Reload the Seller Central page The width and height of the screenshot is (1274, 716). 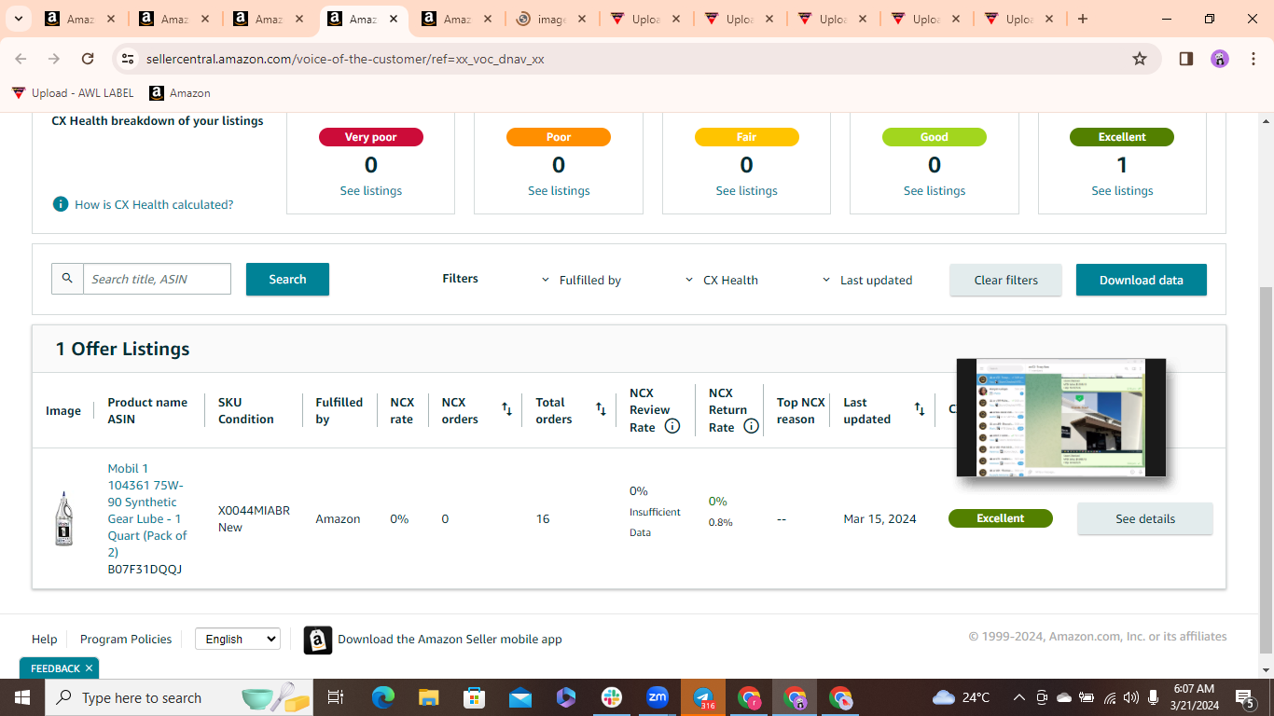tap(88, 59)
